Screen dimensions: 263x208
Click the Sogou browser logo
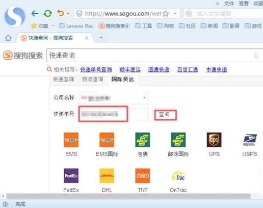pyautogui.click(x=15, y=17)
